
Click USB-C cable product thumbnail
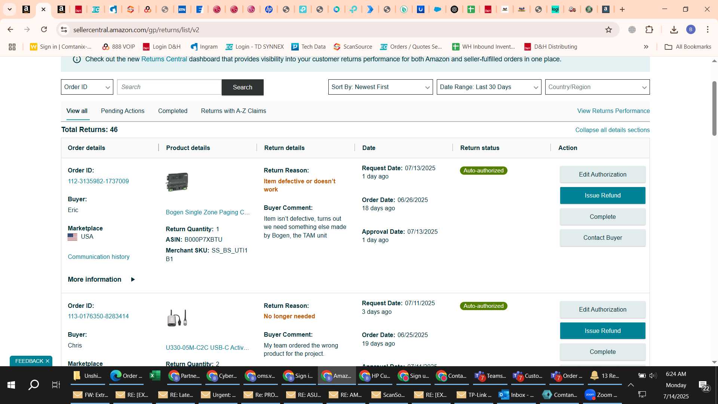(x=177, y=318)
